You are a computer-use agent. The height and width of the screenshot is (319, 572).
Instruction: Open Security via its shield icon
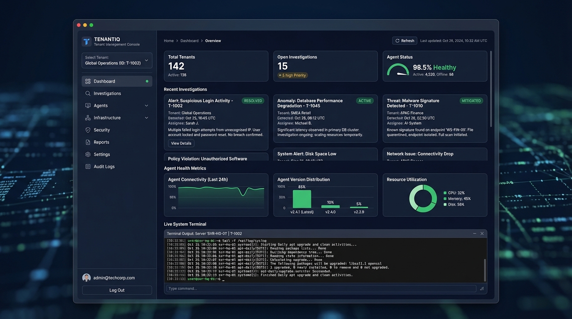click(x=87, y=130)
